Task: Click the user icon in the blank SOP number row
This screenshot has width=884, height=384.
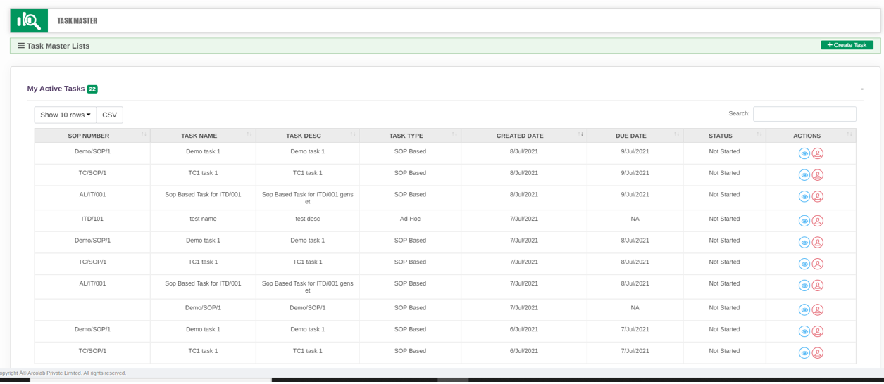Action: tap(817, 310)
